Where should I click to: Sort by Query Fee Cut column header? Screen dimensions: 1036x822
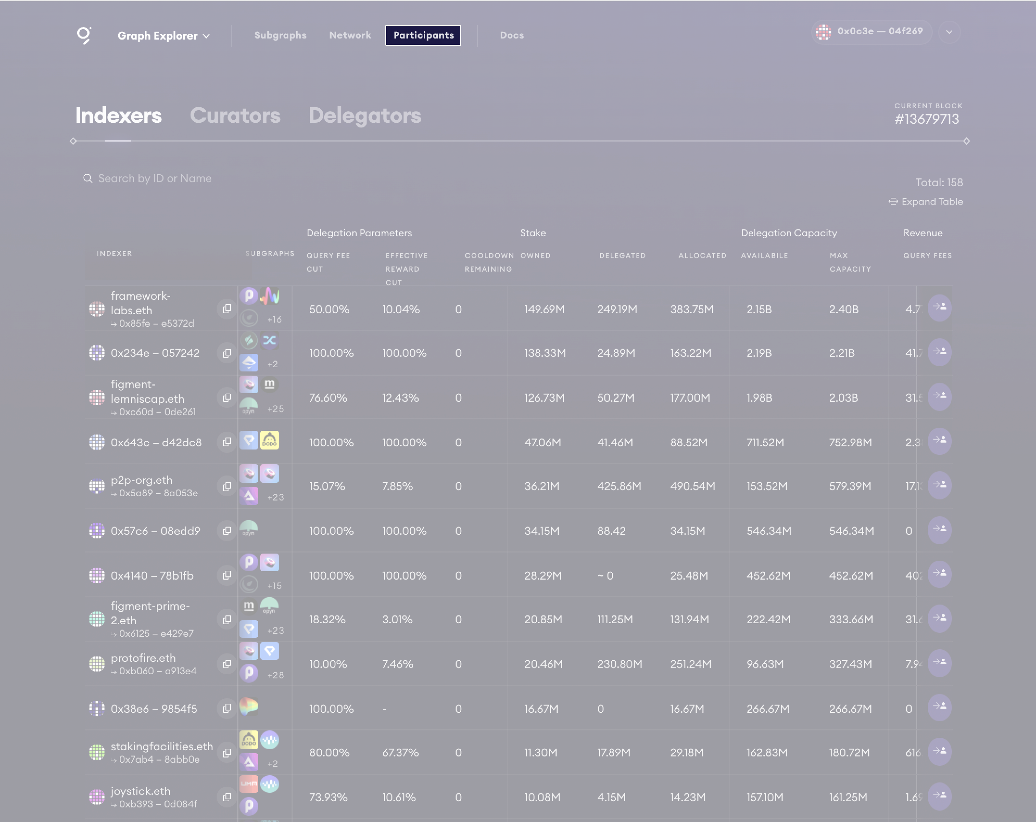[x=328, y=262]
